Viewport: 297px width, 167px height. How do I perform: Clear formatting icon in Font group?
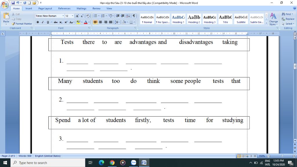(x=88, y=16)
